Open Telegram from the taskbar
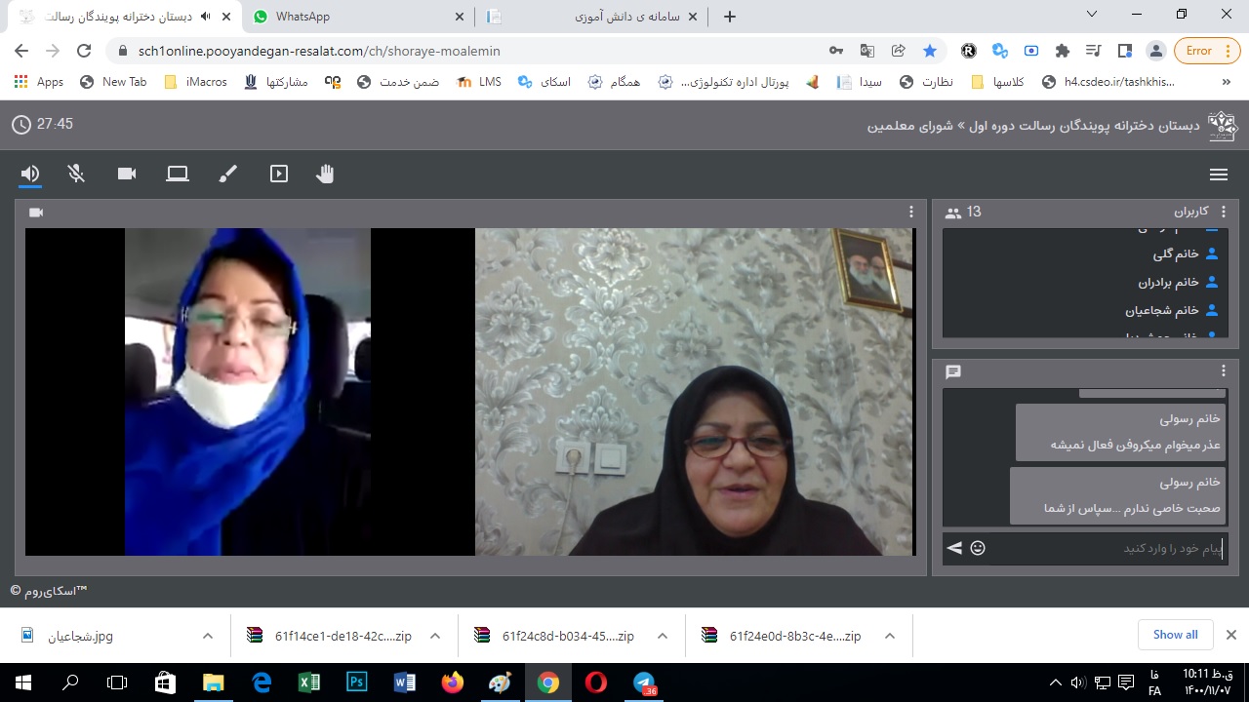1249x702 pixels. (x=644, y=682)
